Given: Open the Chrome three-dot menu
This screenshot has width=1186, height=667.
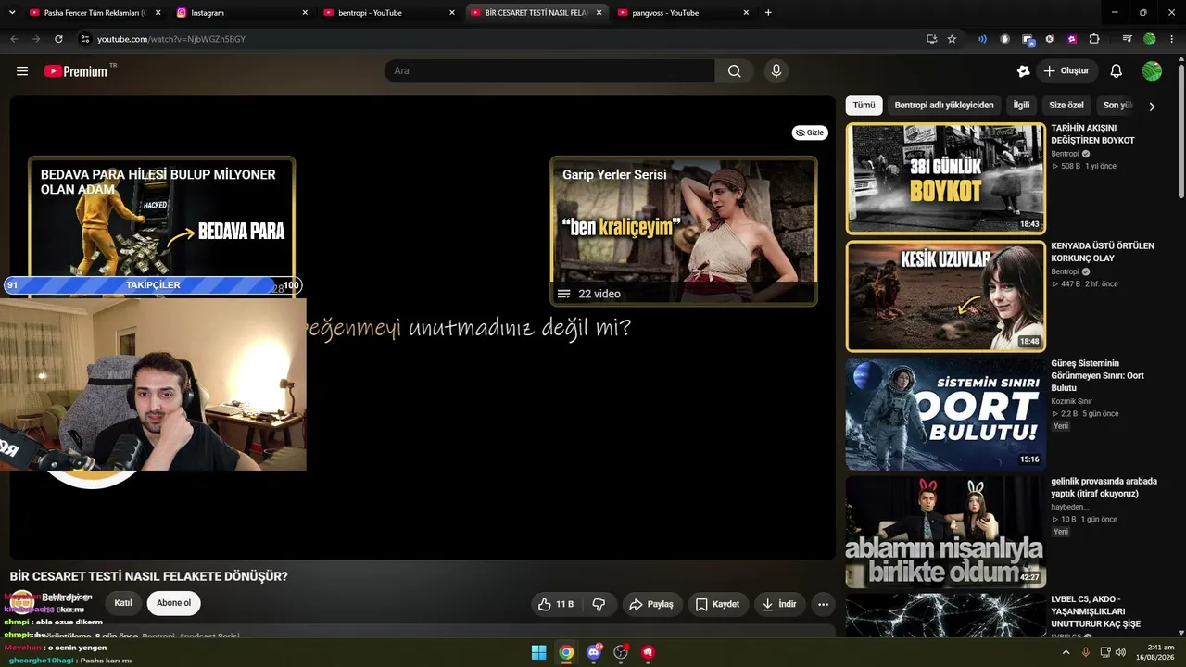Looking at the screenshot, I should tap(1172, 39).
